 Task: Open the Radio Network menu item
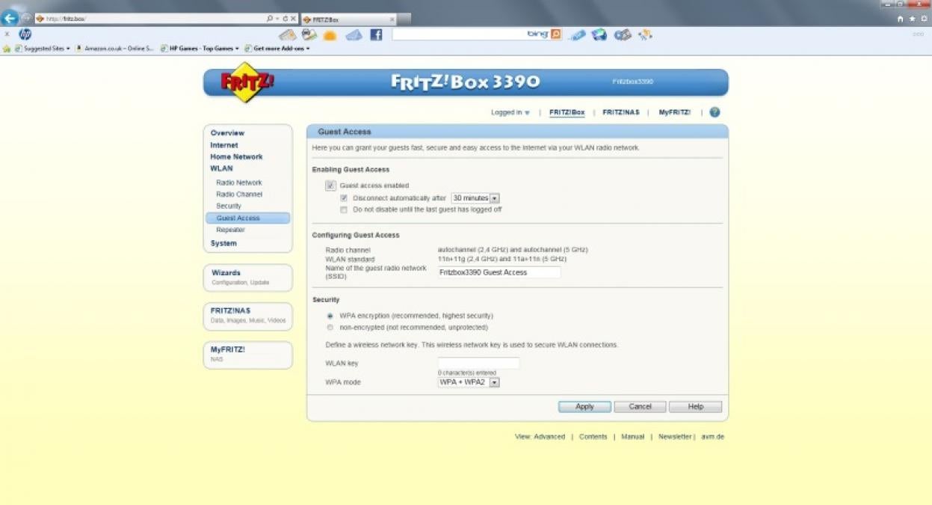pyautogui.click(x=239, y=183)
